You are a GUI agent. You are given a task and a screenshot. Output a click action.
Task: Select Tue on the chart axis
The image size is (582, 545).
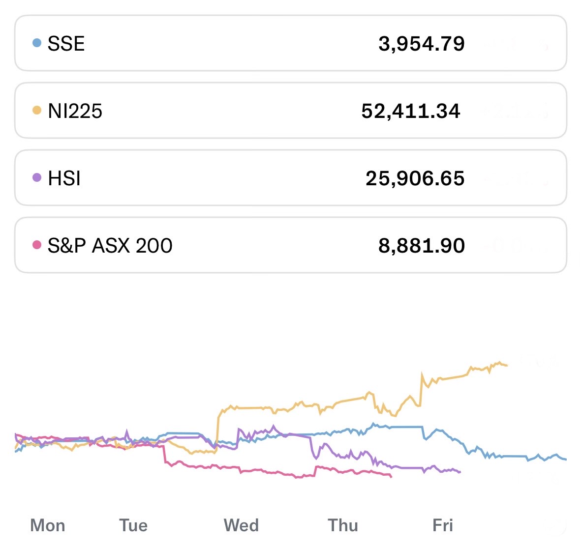point(133,525)
